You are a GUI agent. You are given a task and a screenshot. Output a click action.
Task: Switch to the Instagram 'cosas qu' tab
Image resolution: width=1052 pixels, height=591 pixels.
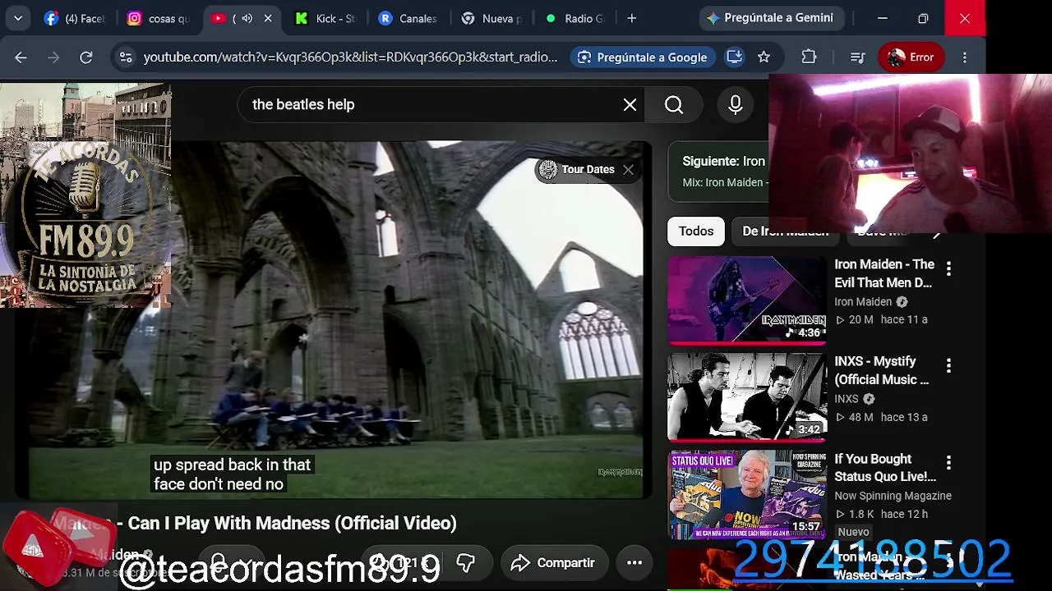click(159, 18)
